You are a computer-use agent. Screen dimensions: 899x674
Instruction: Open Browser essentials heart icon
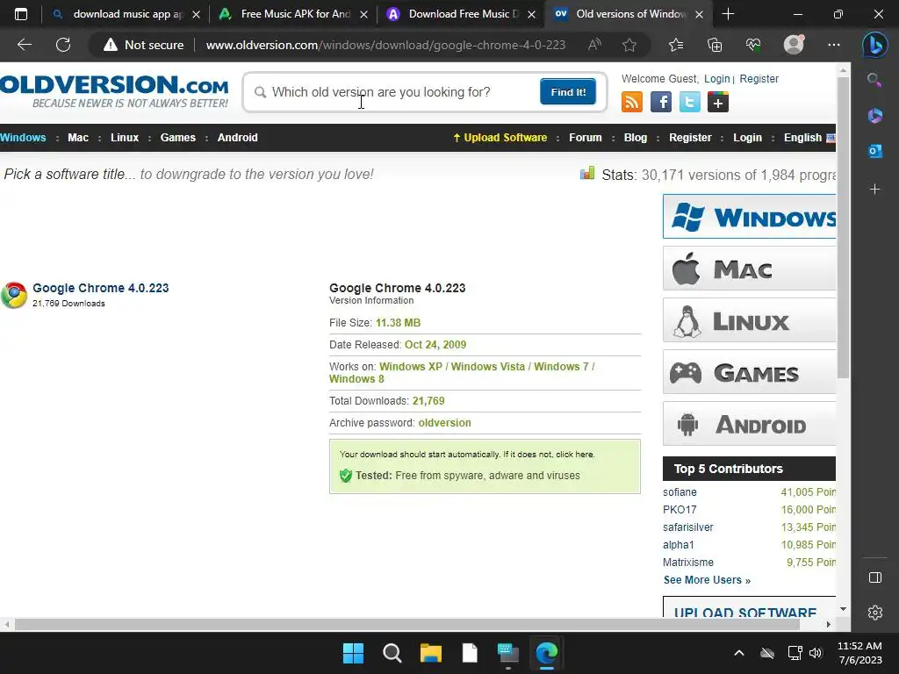click(752, 45)
